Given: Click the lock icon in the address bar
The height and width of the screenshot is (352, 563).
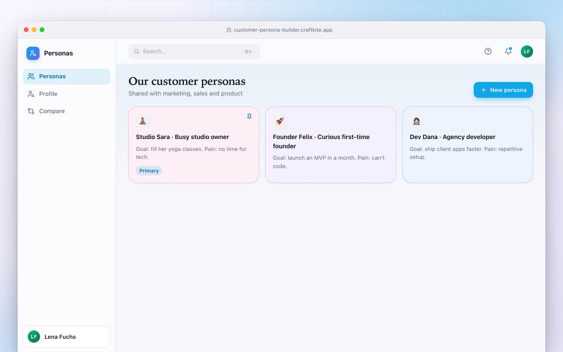Looking at the screenshot, I should coord(229,30).
